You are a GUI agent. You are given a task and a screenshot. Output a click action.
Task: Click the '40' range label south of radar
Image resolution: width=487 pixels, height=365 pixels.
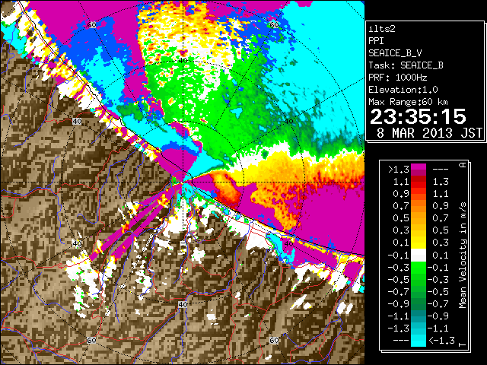click(183, 304)
